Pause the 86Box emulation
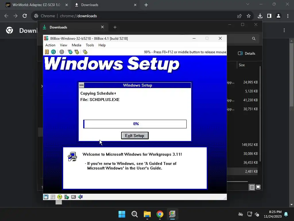This screenshot has width=294, height=221. (47, 52)
